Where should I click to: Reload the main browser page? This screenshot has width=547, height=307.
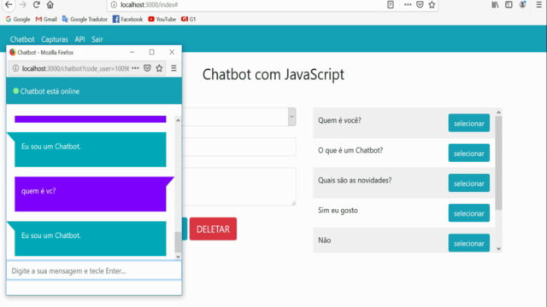[36, 4]
